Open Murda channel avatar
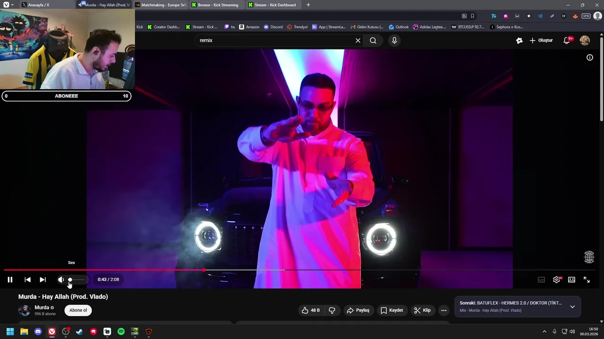The image size is (604, 339). (x=24, y=310)
